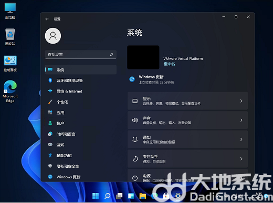The image size is (273, 203).
Task: Click the power icon in 电源 row
Action: click(135, 178)
